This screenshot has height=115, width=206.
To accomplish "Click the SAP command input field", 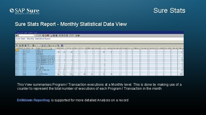I will (x=27, y=35).
